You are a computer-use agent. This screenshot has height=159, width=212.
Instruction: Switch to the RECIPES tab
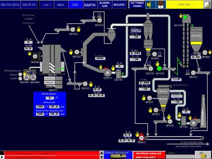click(x=119, y=5)
